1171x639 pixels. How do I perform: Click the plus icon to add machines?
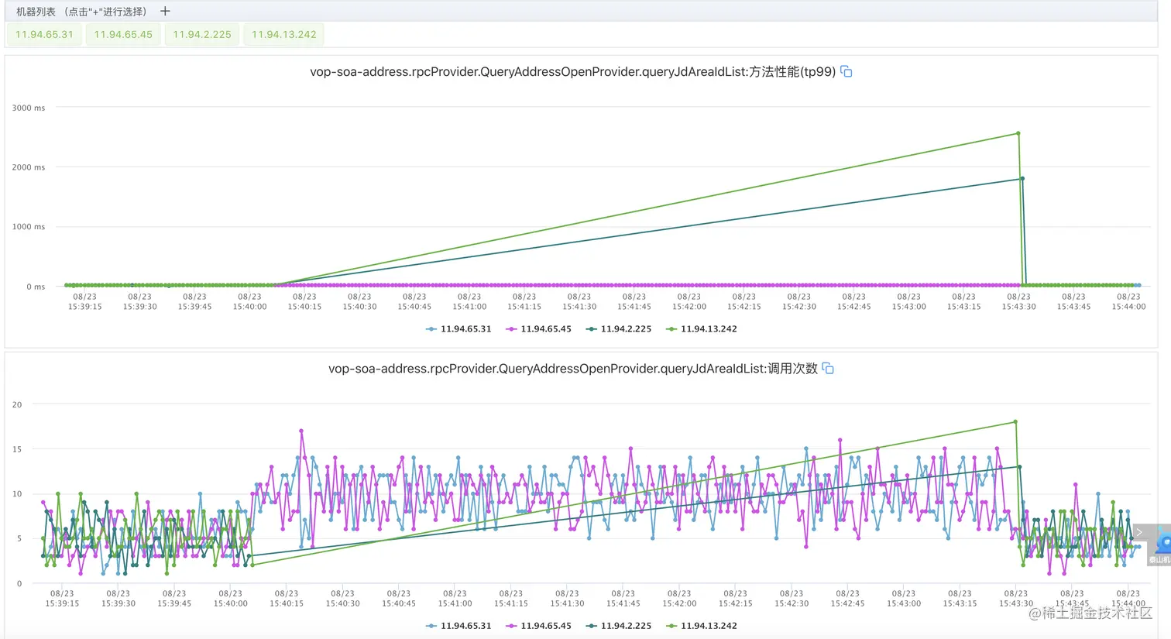tap(165, 12)
